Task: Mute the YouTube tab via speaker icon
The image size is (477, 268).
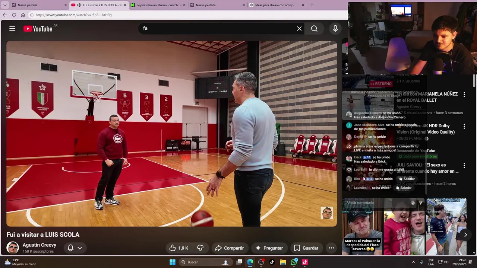Action: tap(79, 5)
